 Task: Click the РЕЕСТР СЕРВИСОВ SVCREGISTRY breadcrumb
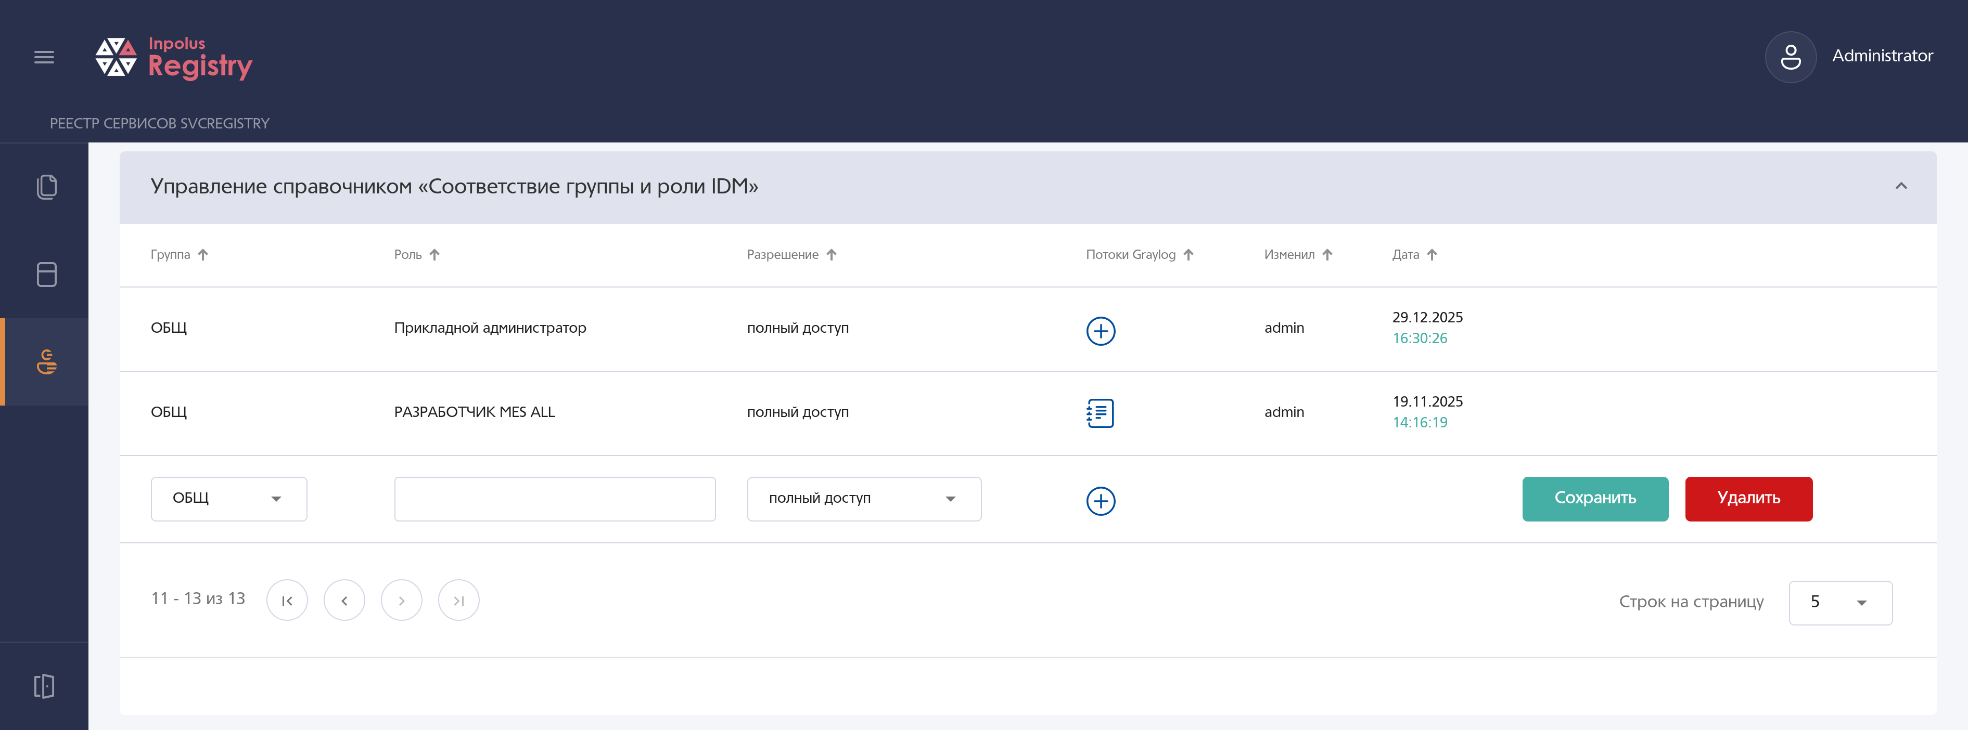coord(160,124)
